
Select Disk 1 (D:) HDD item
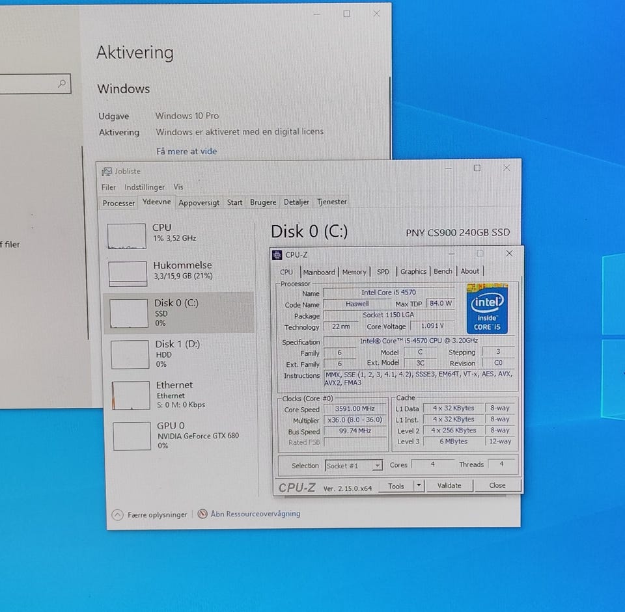pos(180,354)
